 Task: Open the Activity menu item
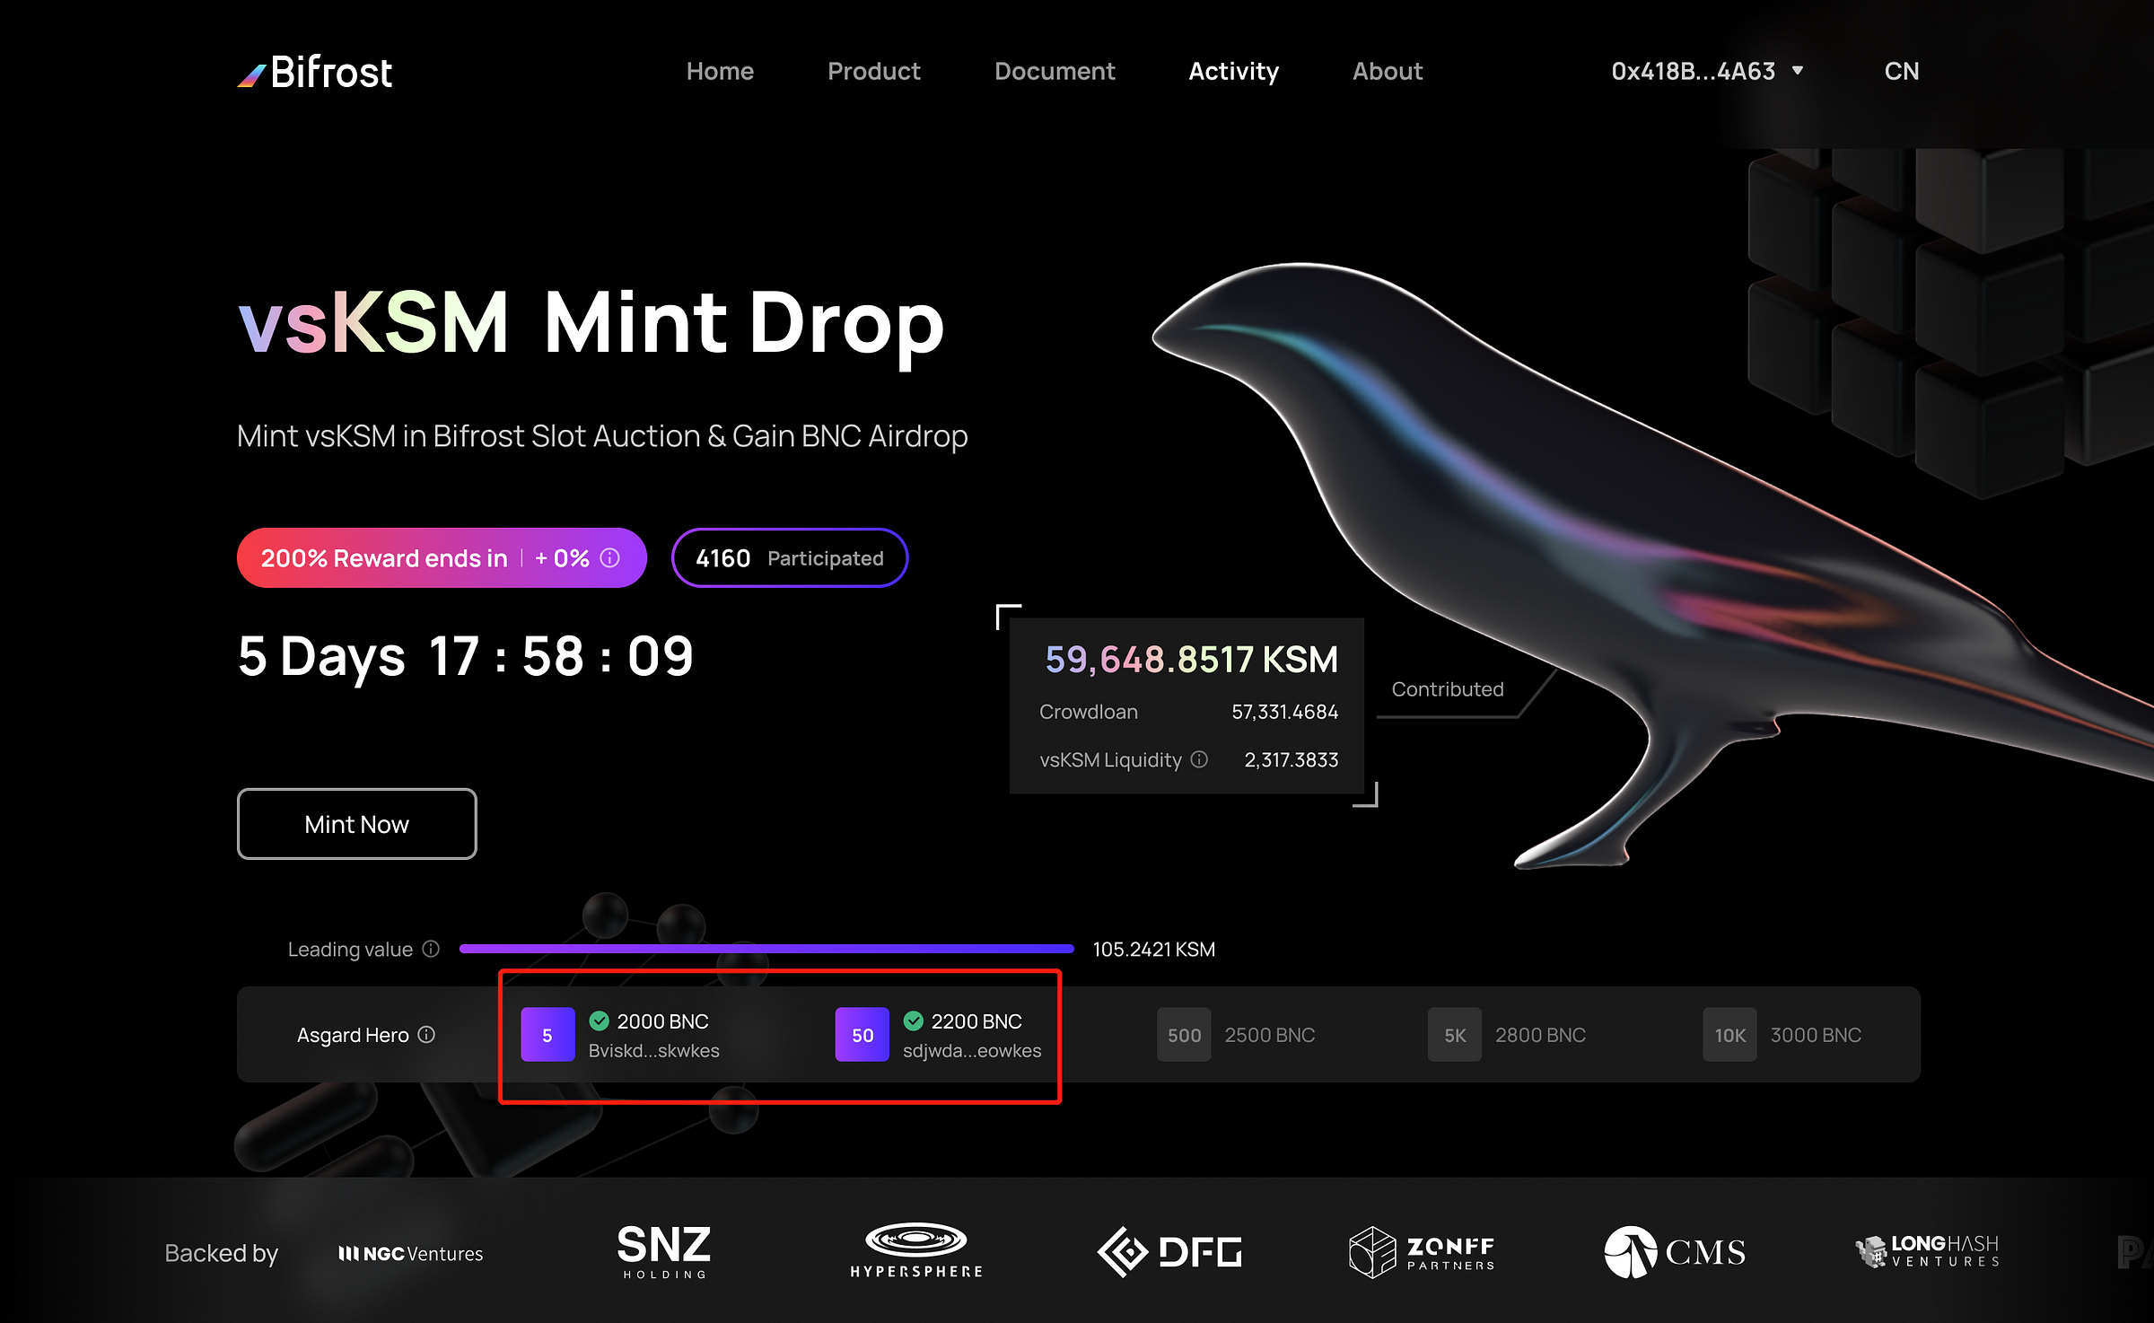coord(1234,71)
